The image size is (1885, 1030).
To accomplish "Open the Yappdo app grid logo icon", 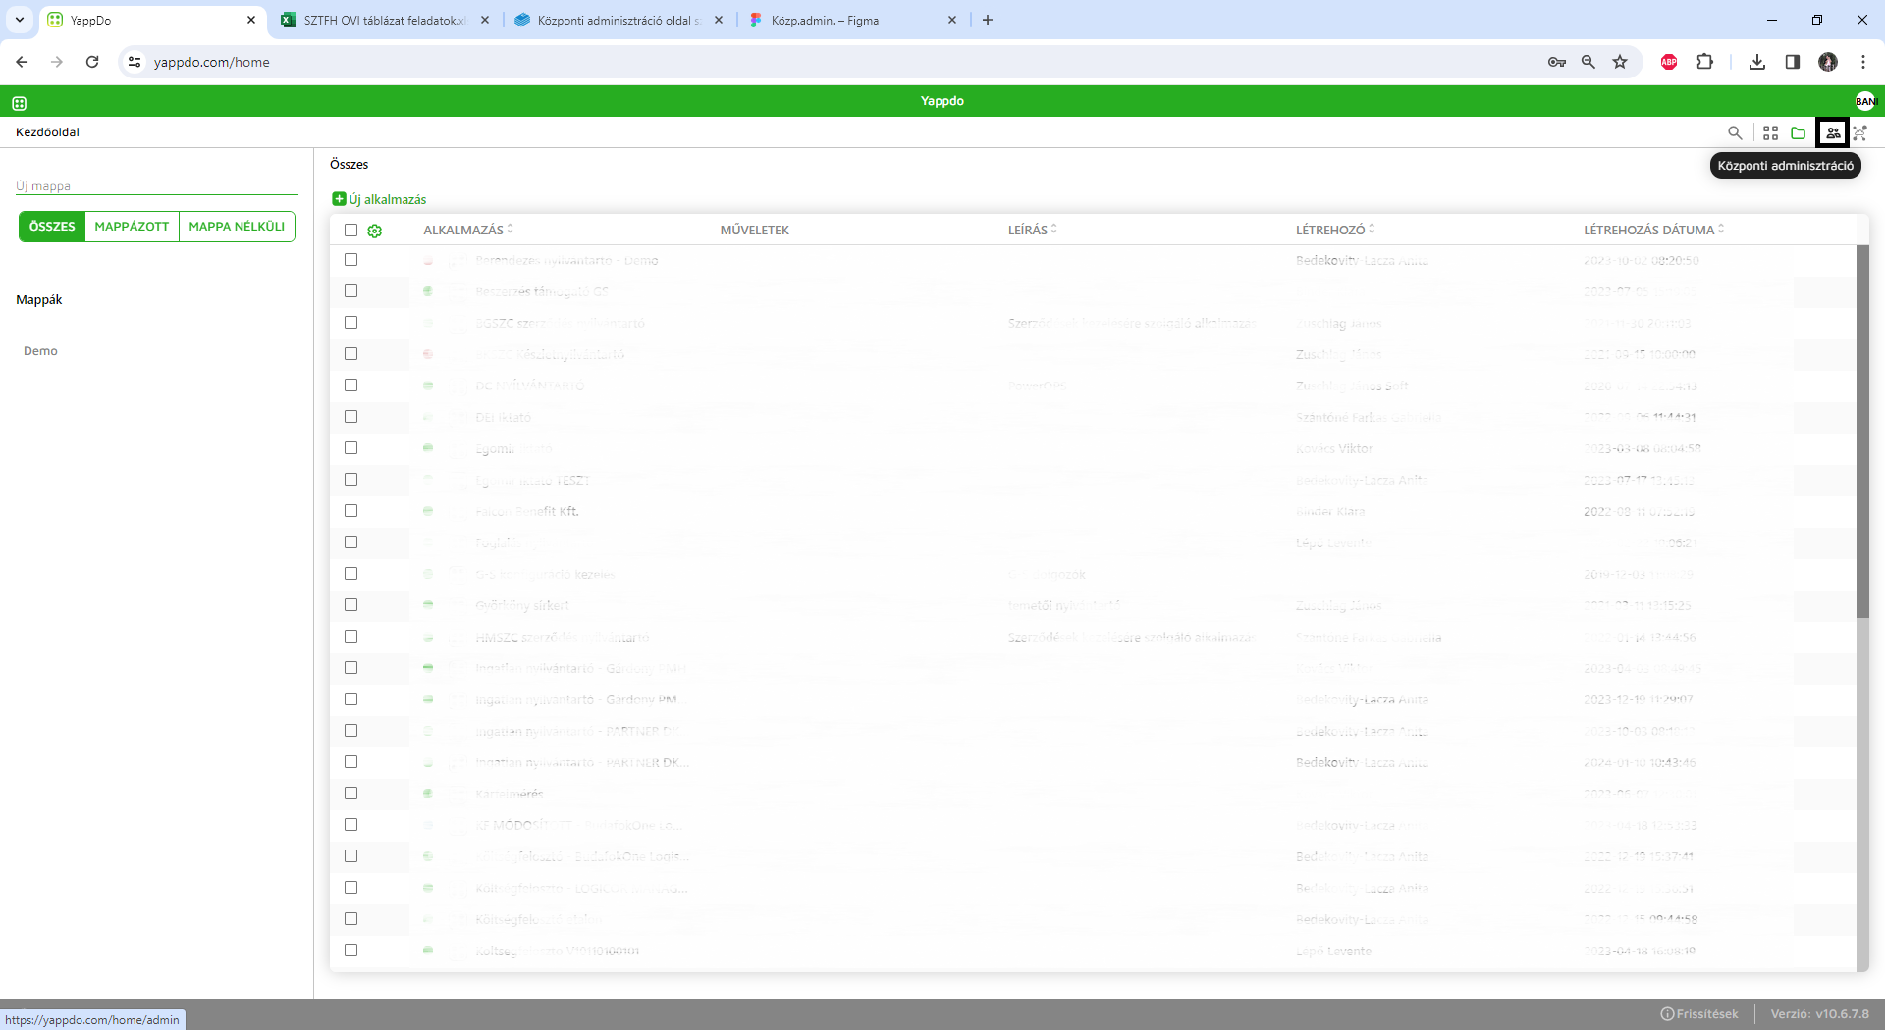I will tap(19, 102).
